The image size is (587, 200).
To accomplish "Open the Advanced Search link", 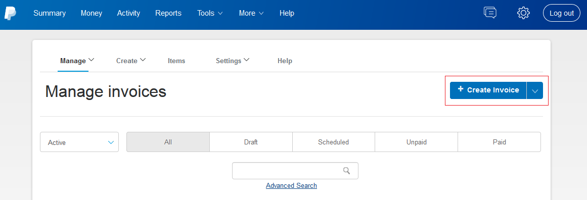I will click(x=291, y=185).
